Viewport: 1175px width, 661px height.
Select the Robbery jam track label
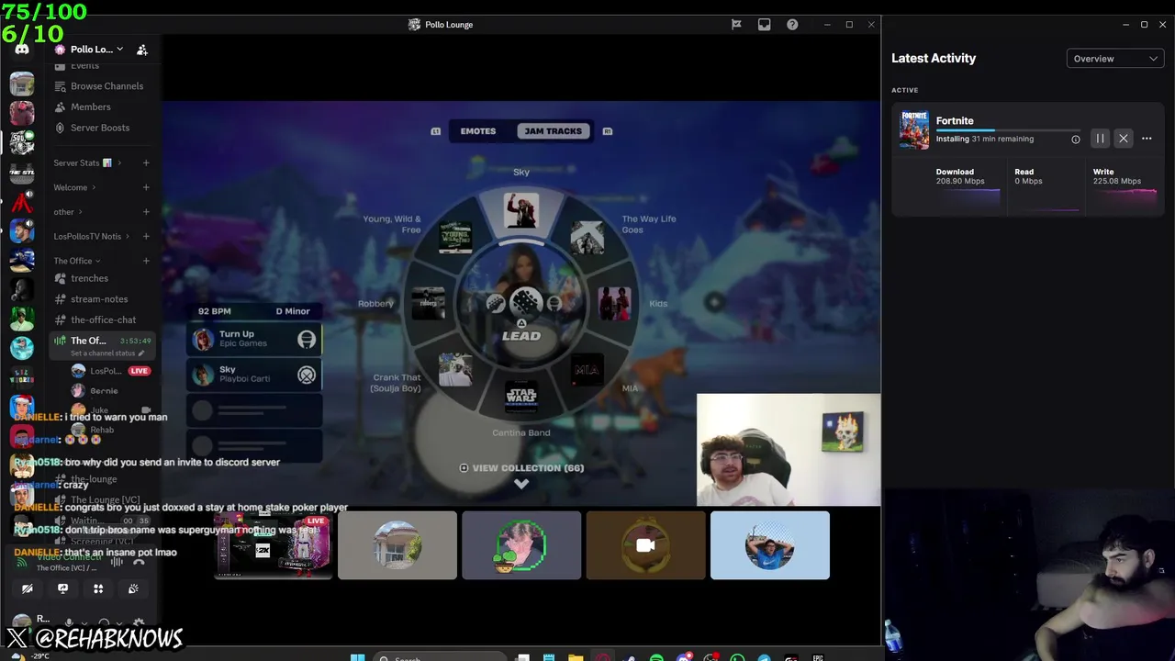click(375, 304)
